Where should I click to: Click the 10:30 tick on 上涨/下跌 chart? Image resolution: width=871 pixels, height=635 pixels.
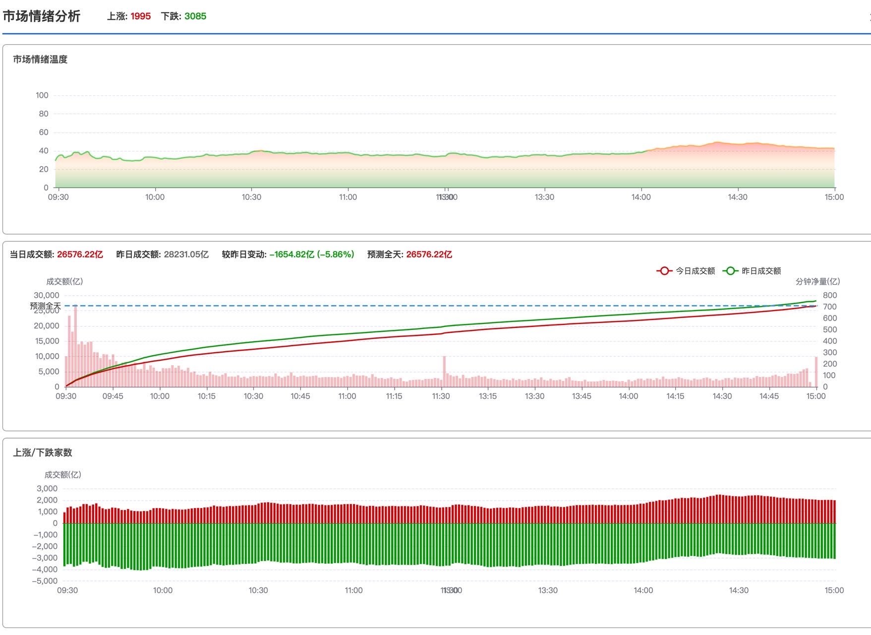pyautogui.click(x=258, y=590)
